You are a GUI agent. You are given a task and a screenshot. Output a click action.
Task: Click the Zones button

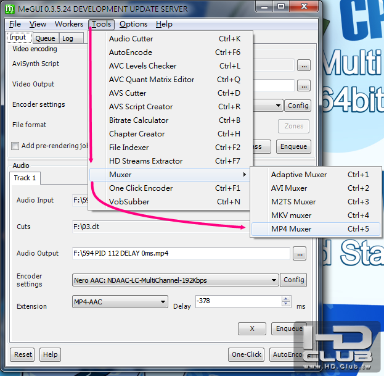[293, 126]
